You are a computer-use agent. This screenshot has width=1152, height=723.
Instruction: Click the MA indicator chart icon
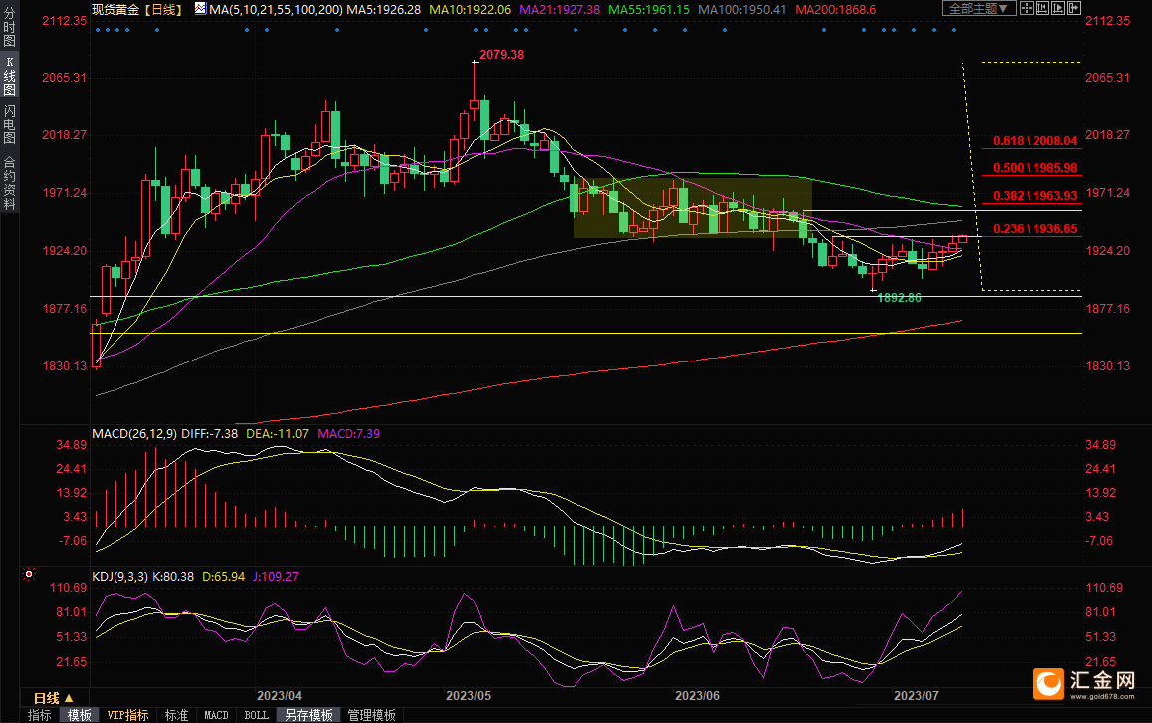(200, 8)
